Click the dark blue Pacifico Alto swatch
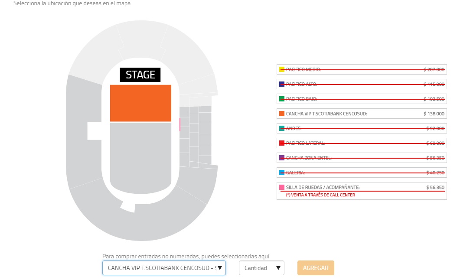 [282, 84]
